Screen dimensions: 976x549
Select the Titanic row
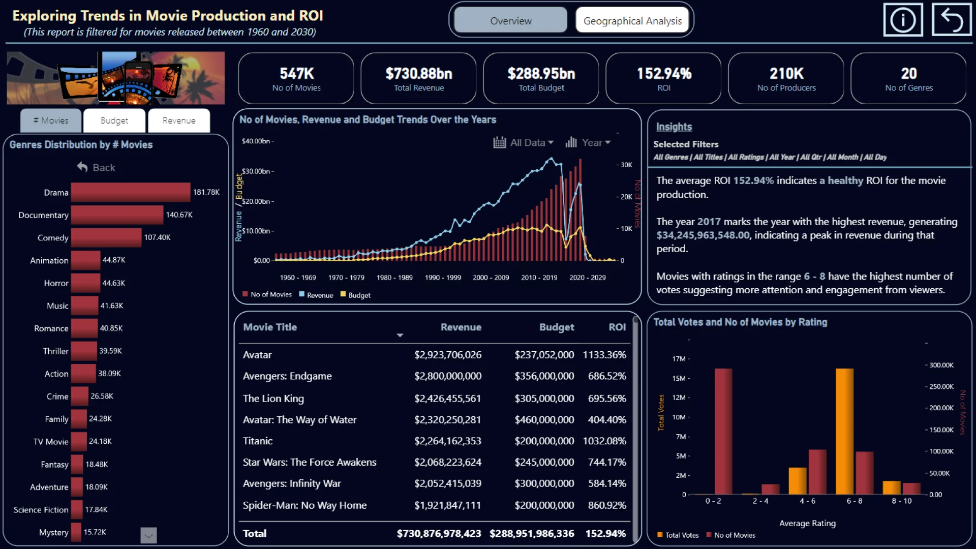tap(435, 441)
